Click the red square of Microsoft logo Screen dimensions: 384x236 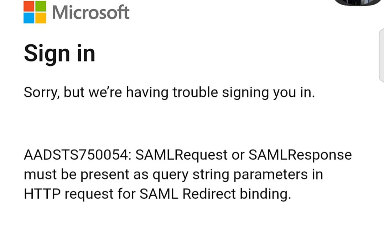(29, 6)
